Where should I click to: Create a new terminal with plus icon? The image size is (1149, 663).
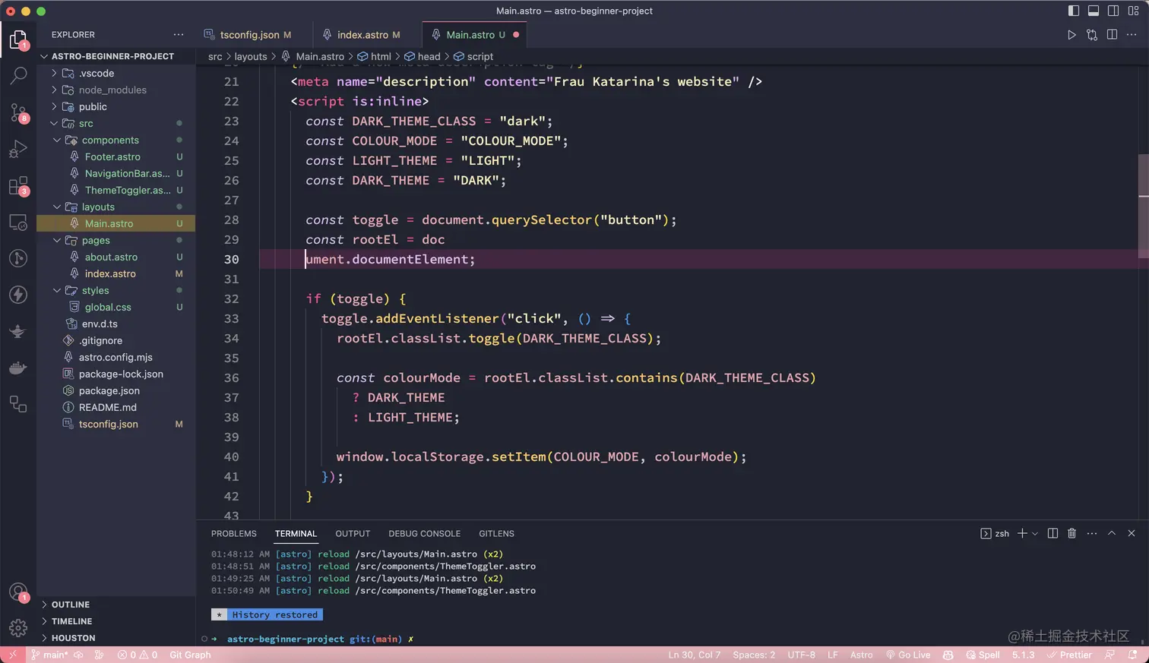1022,534
